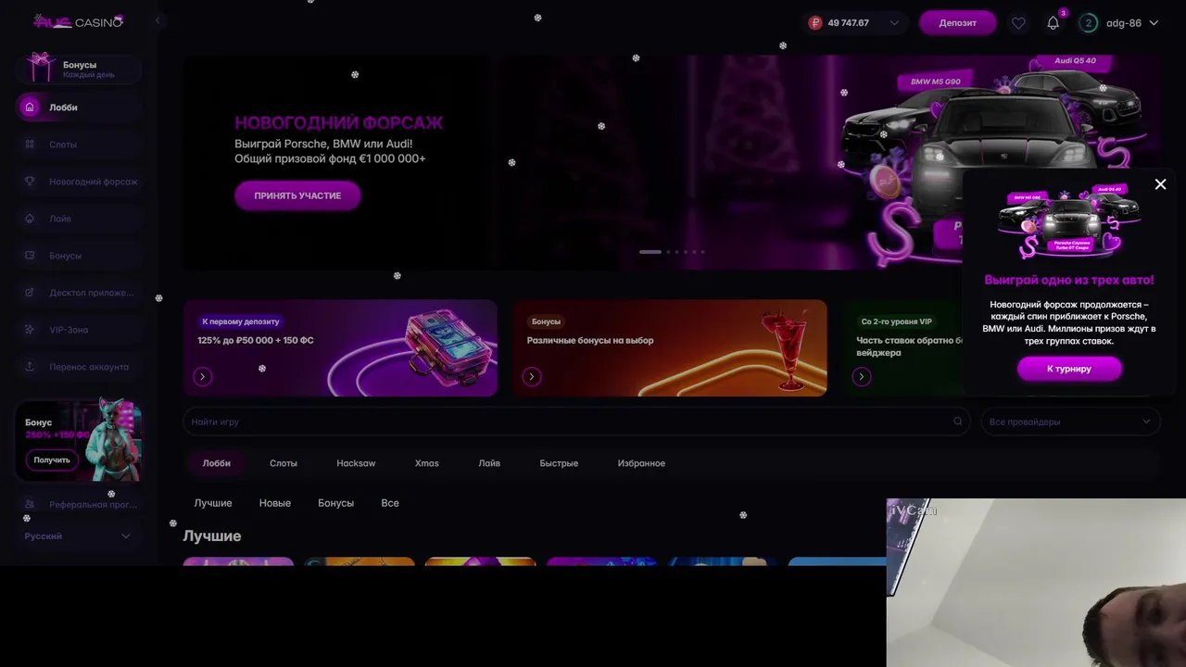
Task: Select the Избранное category tab
Action: 641,463
